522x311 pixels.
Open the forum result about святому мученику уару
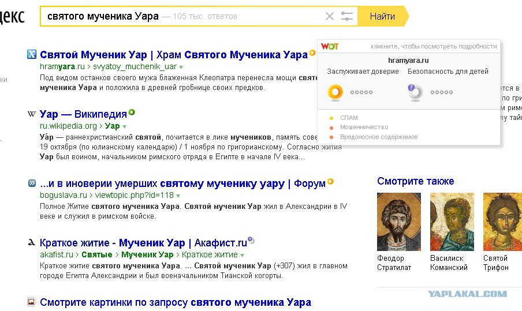pyautogui.click(x=183, y=183)
